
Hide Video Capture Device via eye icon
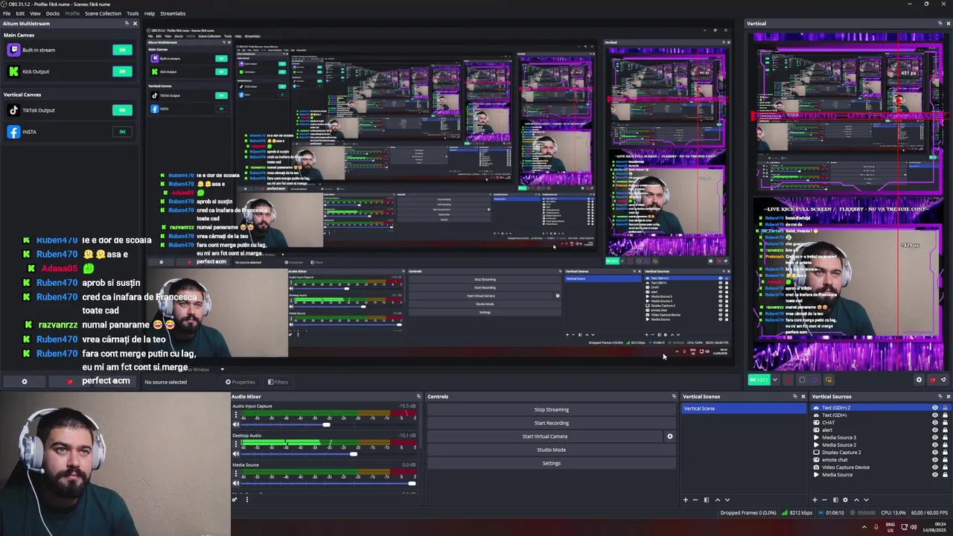click(x=935, y=467)
